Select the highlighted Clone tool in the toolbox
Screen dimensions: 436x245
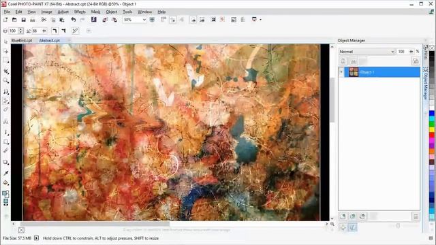6,101
